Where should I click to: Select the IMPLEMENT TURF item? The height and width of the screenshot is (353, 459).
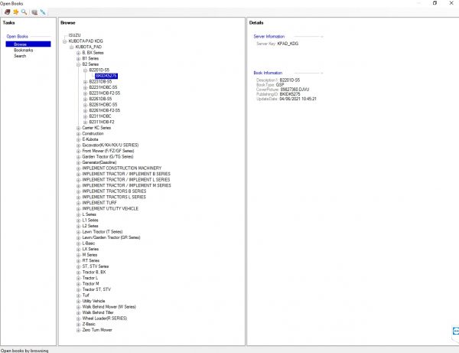pyautogui.click(x=99, y=203)
